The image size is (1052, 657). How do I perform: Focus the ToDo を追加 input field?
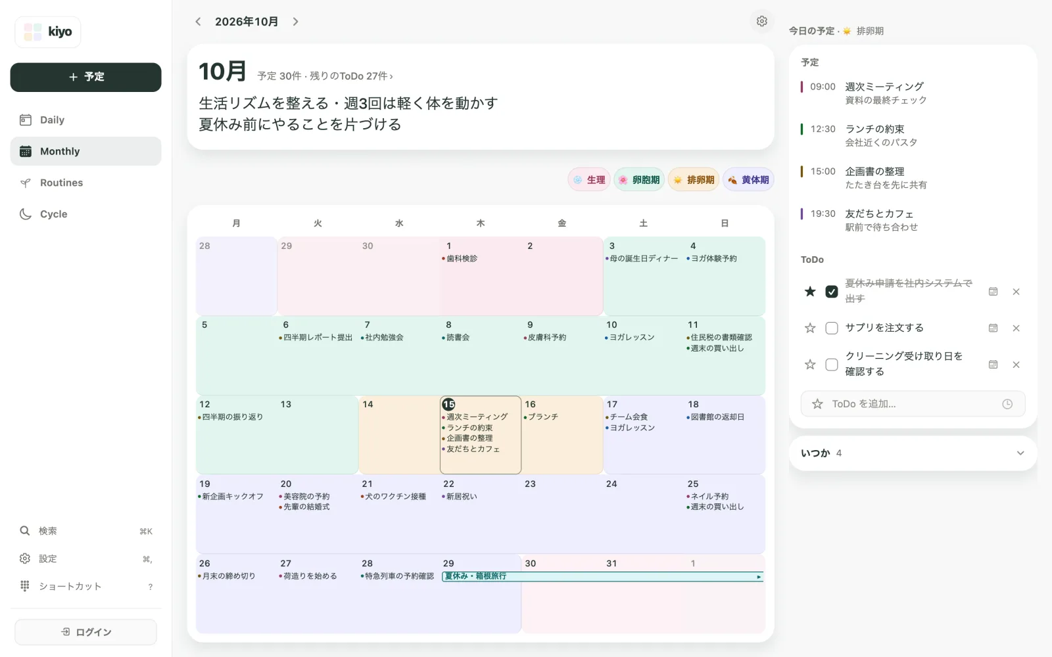coord(913,404)
